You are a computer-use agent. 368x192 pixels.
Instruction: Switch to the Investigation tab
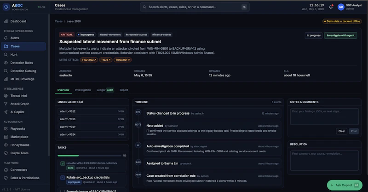pos(83,90)
